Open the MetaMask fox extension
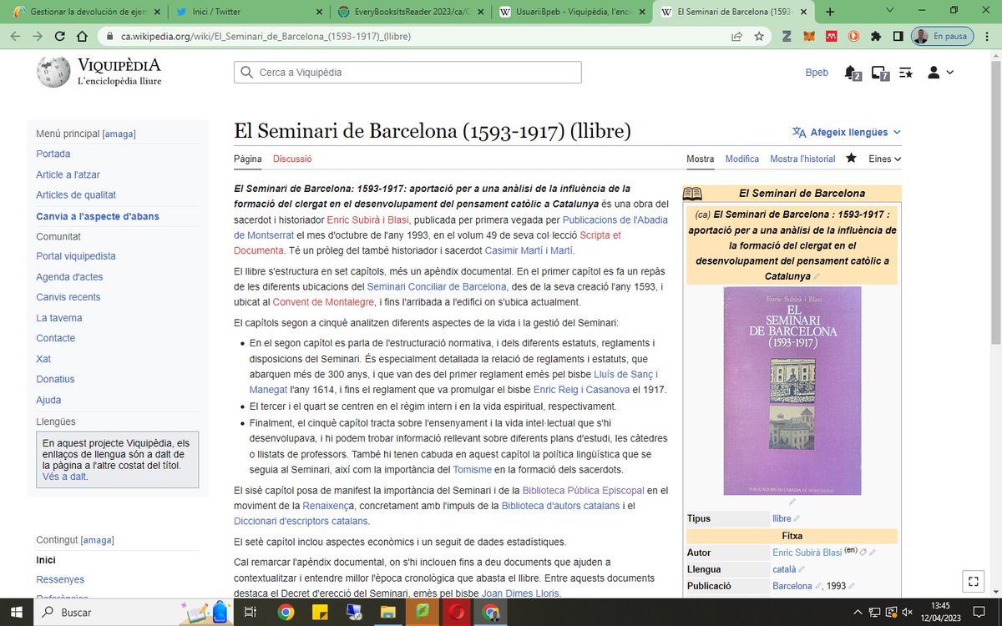 tap(810, 37)
